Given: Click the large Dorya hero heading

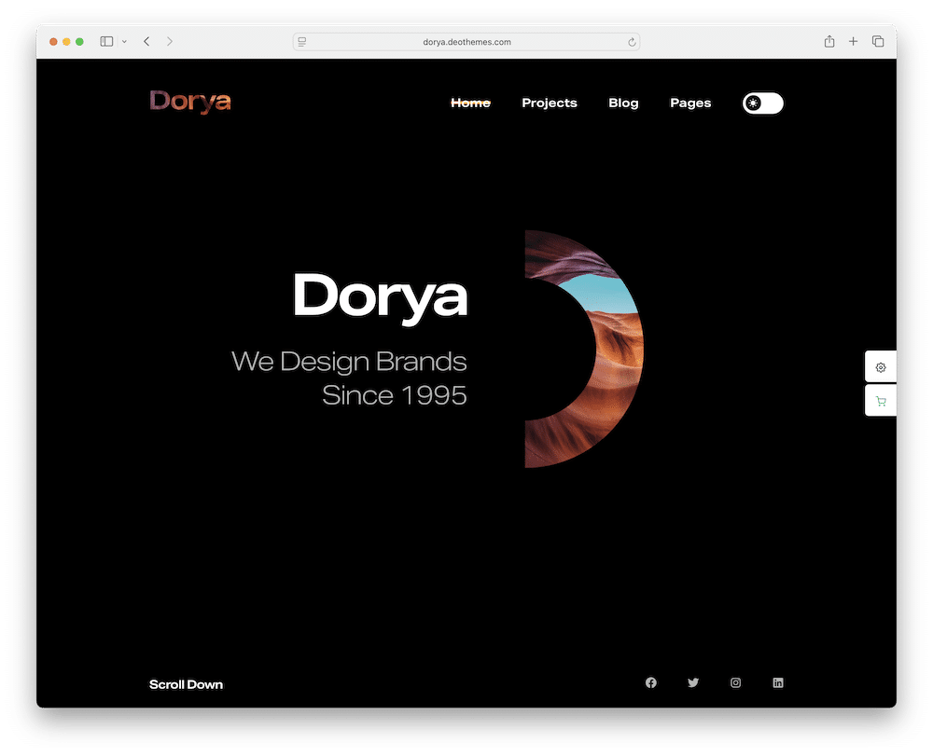Looking at the screenshot, I should [x=381, y=297].
